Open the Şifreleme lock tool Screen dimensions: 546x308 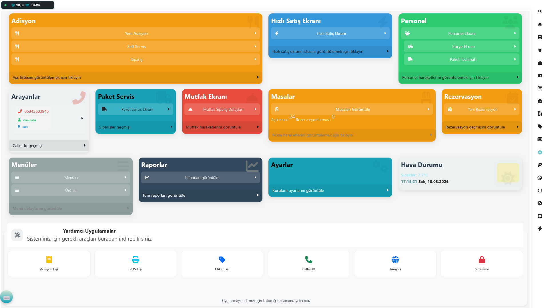click(482, 264)
